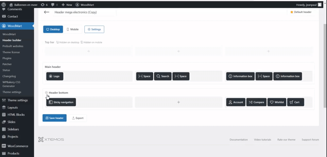
Task: Switch to the Desktop tab
Action: point(53,29)
